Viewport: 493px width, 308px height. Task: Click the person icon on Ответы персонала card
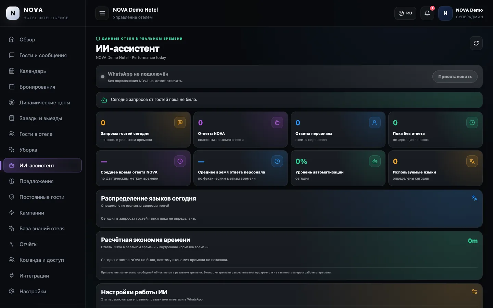pos(375,123)
